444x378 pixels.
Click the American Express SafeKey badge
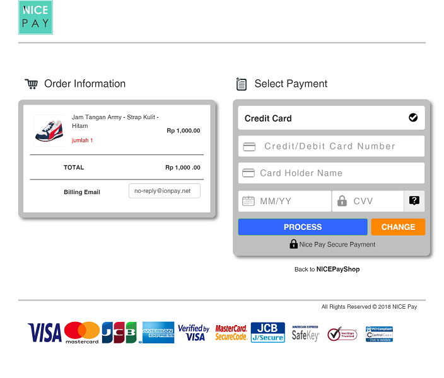(305, 333)
